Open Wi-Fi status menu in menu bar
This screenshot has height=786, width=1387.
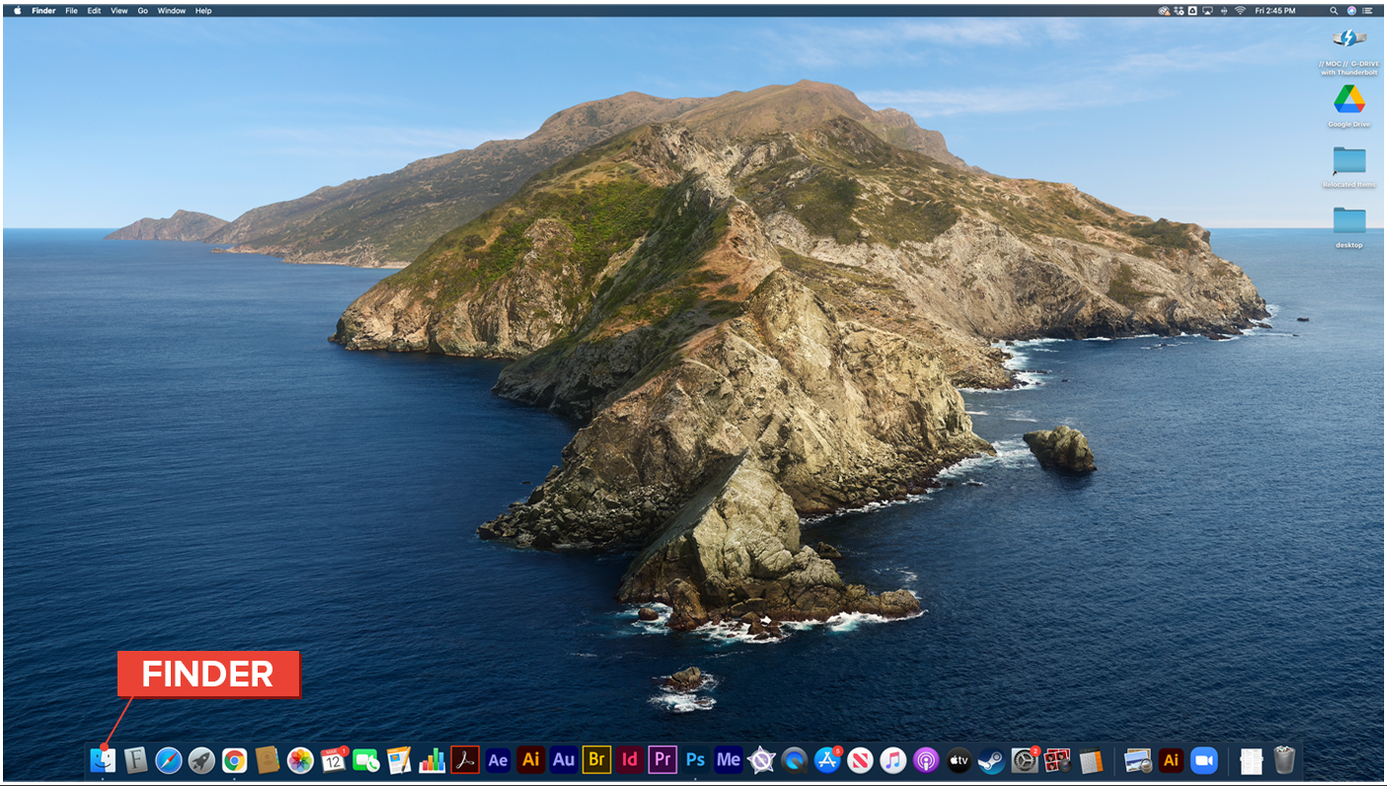tap(1240, 11)
